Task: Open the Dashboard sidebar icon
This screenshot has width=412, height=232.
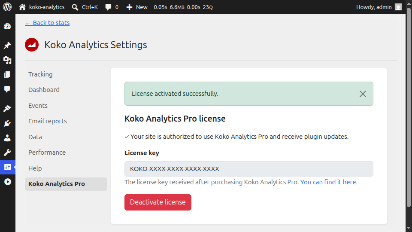Action: click(7, 26)
